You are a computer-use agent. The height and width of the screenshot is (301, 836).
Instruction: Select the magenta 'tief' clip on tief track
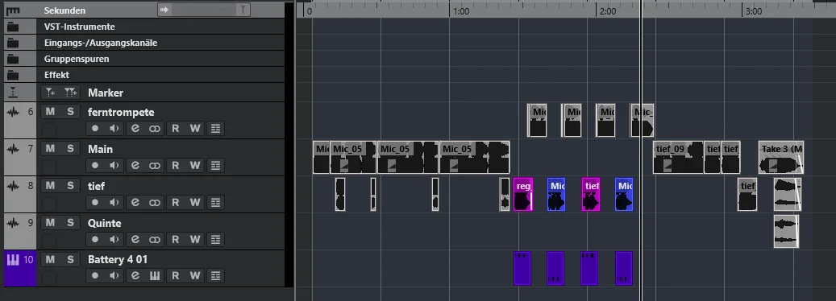tap(591, 195)
